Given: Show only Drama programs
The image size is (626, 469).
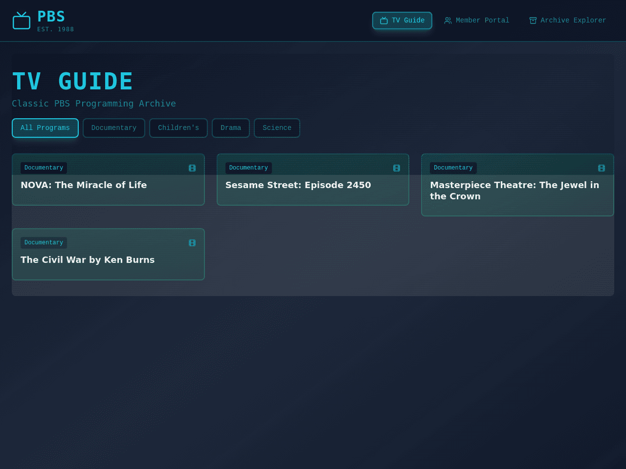Looking at the screenshot, I should pos(231,128).
